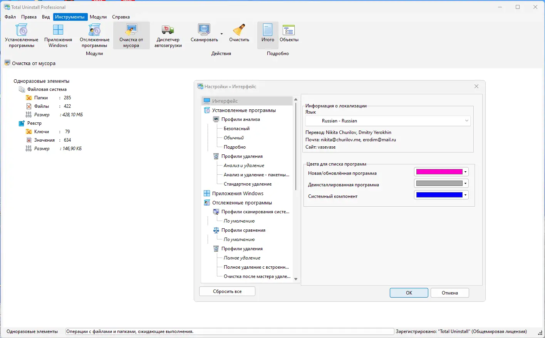Click Профили удаления icon under Отслеженные программы
The width and height of the screenshot is (545, 338).
coord(216,249)
